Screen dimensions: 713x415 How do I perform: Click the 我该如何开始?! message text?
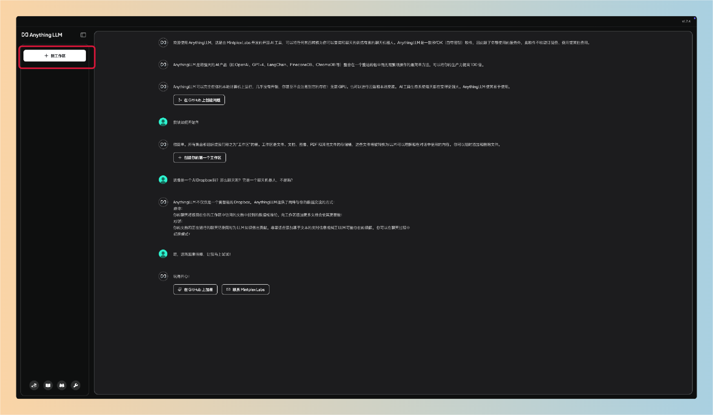click(x=186, y=122)
